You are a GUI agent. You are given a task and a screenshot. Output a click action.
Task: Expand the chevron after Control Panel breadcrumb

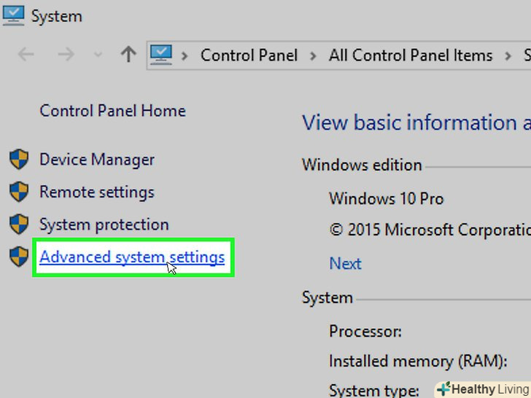click(313, 55)
